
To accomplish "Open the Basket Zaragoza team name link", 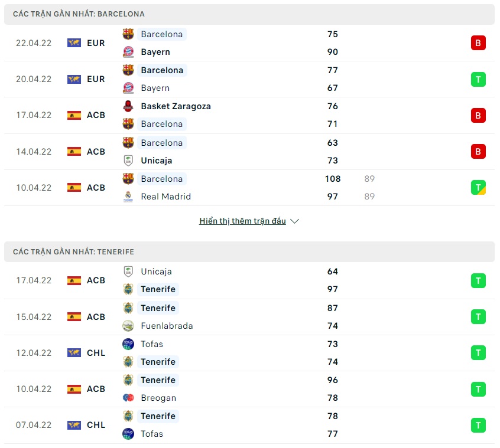I will click(176, 106).
